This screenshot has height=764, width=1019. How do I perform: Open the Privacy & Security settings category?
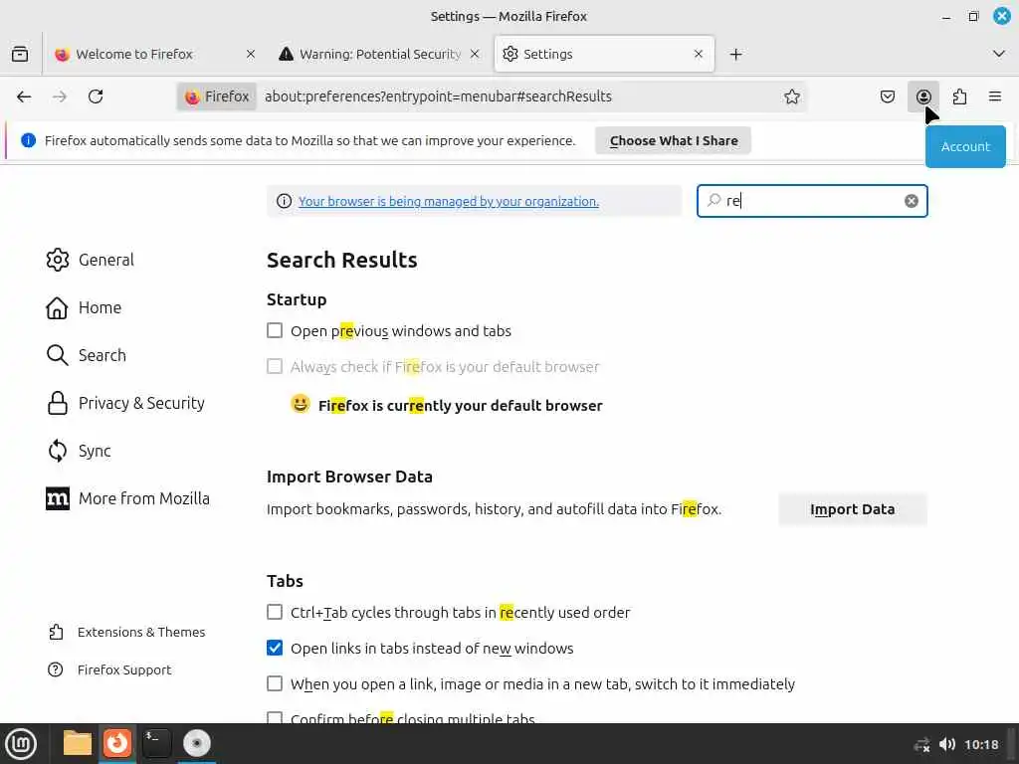(x=141, y=403)
